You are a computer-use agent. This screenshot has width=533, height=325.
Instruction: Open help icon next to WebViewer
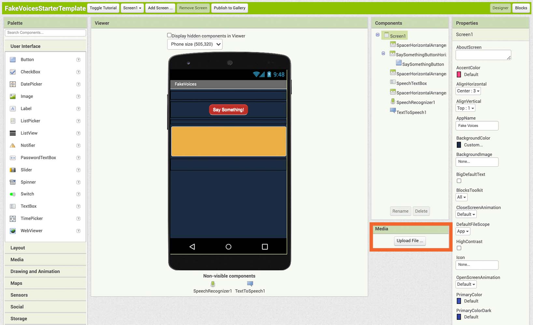click(x=78, y=231)
